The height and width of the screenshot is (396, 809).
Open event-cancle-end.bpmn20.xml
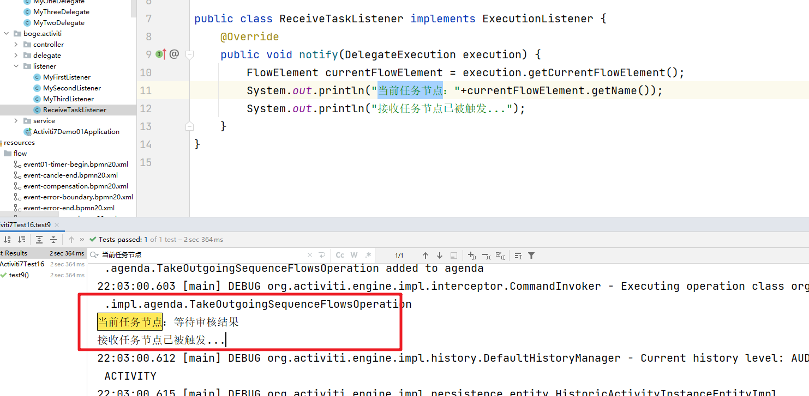point(70,175)
